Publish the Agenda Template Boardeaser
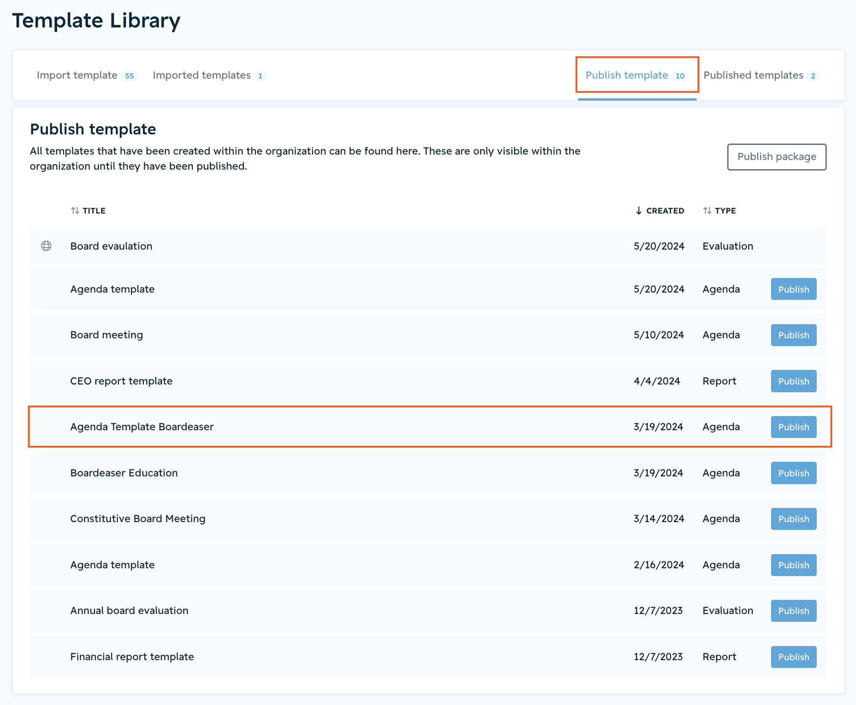The image size is (856, 705). 793,427
